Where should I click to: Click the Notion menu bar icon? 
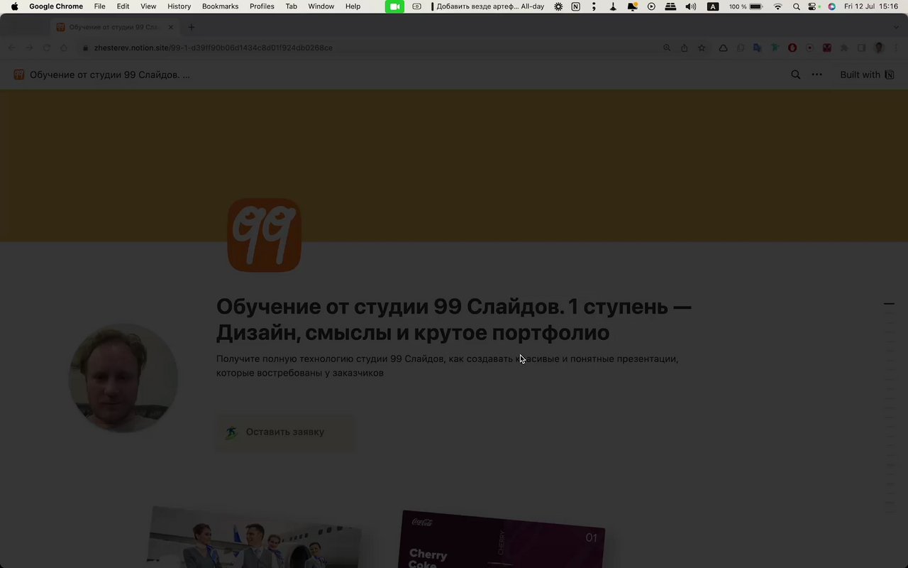coord(576,6)
